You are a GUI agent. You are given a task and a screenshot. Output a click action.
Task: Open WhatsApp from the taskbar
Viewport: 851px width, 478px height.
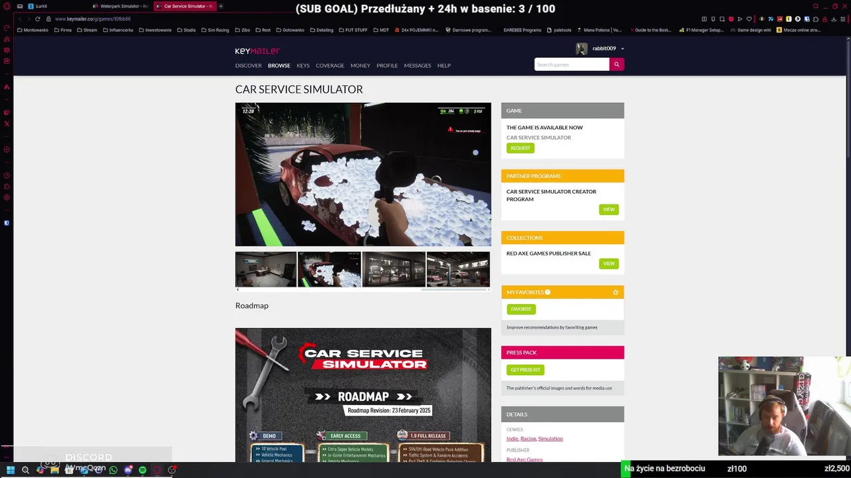coord(113,470)
